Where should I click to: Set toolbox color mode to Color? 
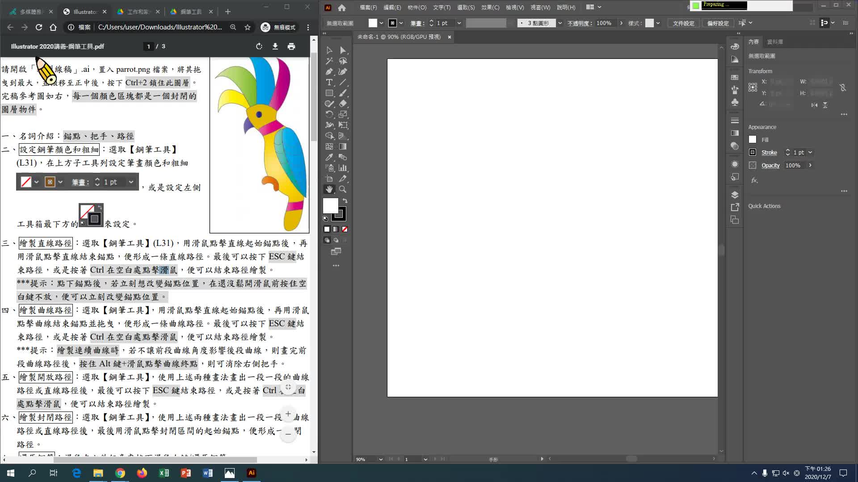[x=327, y=229]
